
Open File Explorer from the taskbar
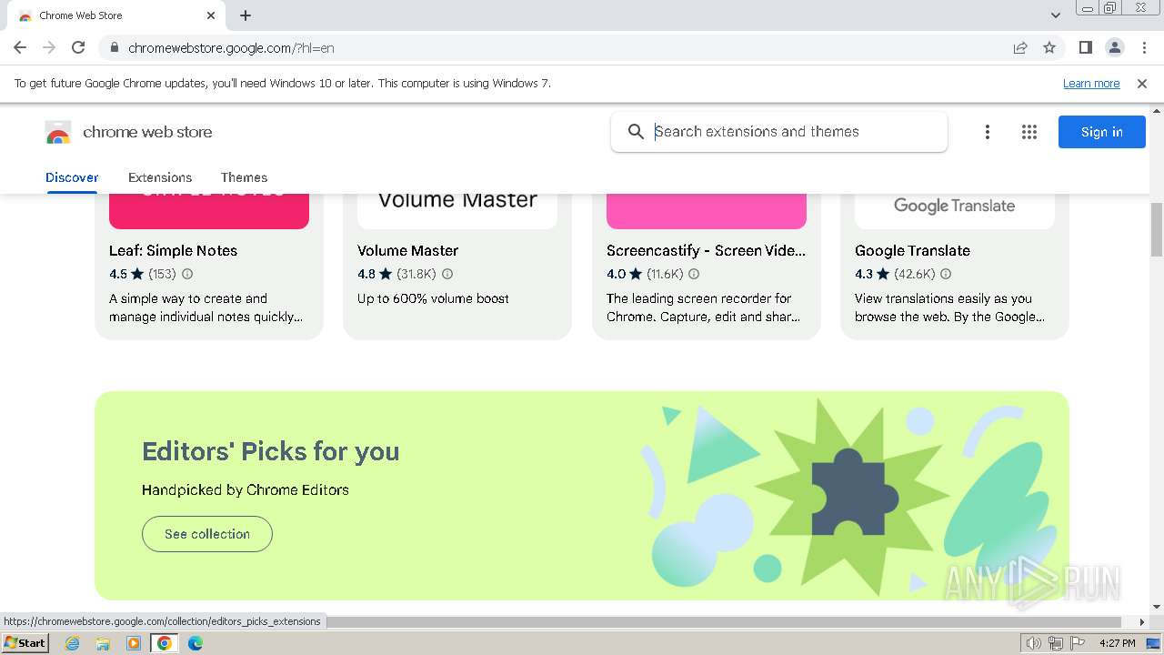pos(103,643)
